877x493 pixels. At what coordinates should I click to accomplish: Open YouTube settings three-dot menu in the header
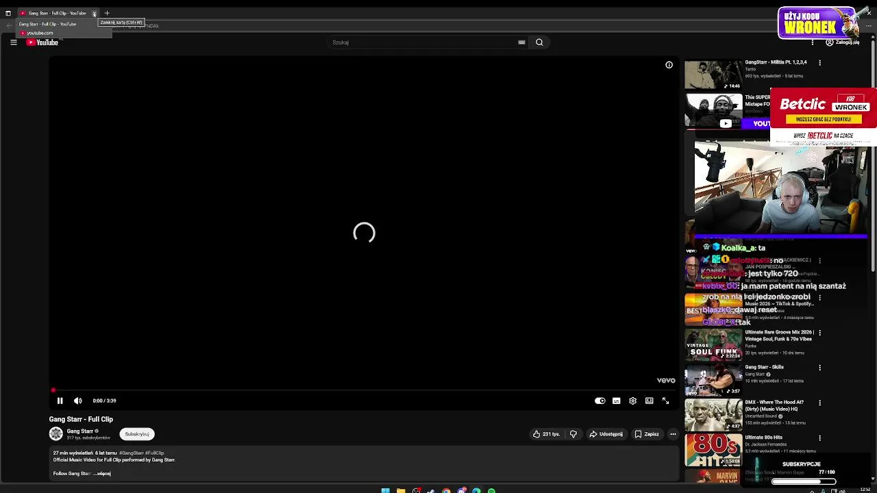[813, 42]
